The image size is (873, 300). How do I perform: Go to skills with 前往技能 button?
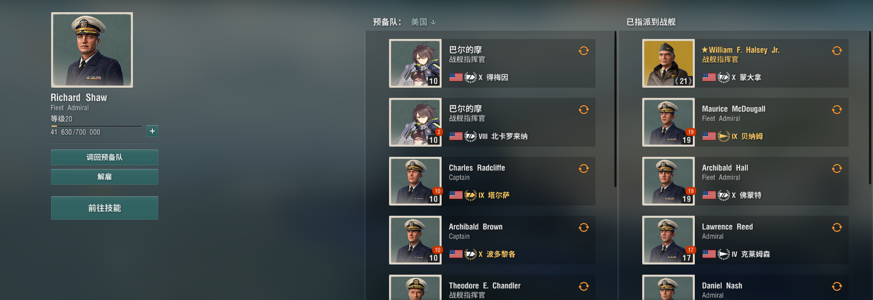tap(105, 208)
